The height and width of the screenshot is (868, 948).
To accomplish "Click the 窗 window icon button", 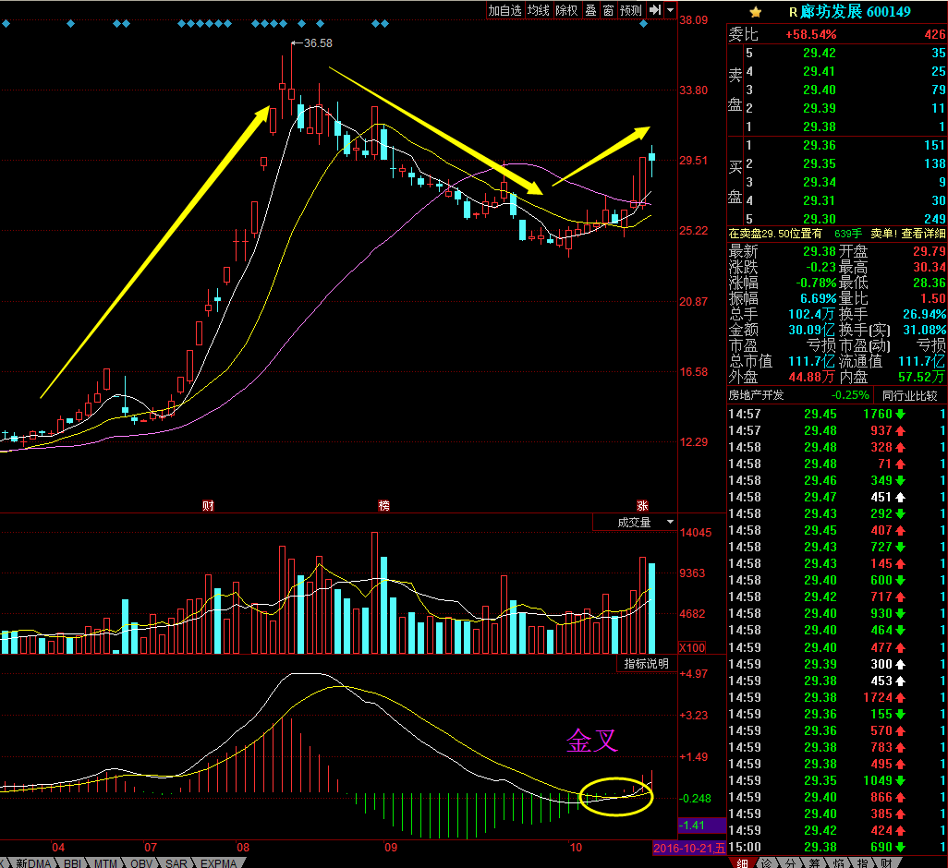I will click(x=608, y=10).
